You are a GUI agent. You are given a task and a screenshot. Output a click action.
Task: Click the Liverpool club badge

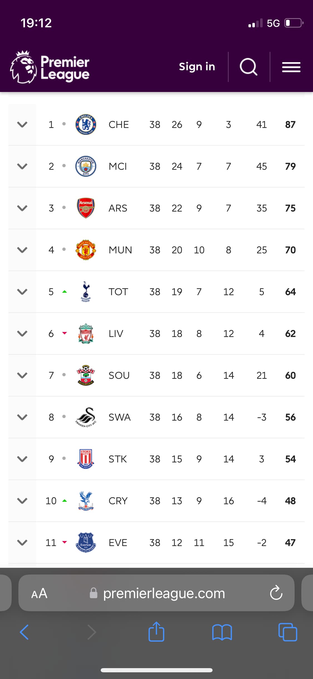(86, 333)
